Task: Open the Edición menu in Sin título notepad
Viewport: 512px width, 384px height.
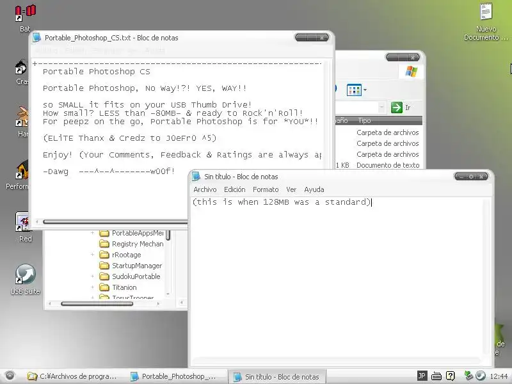Action: pos(234,189)
